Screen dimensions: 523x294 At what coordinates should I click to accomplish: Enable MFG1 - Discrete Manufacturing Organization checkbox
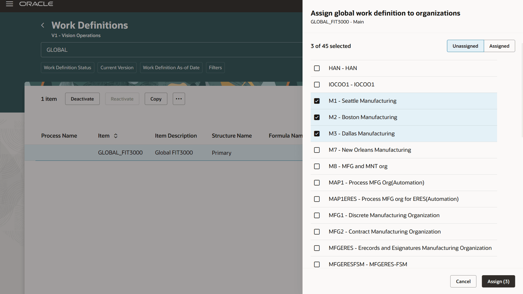pyautogui.click(x=317, y=215)
